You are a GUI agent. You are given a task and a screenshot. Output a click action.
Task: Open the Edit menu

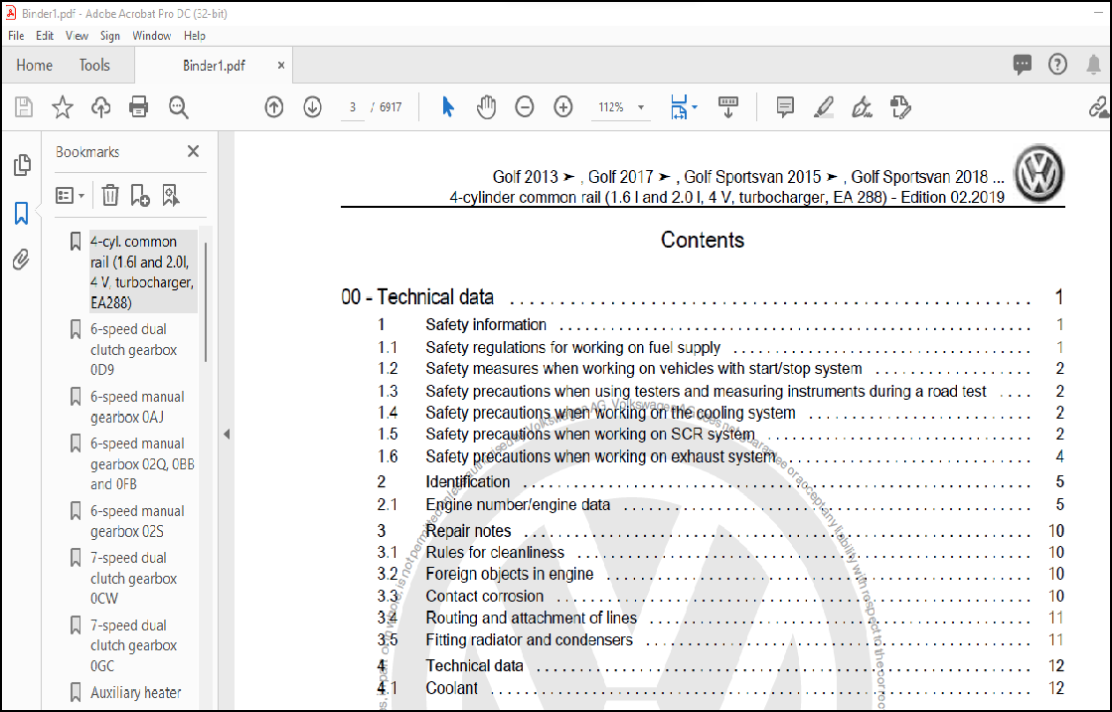pos(45,36)
